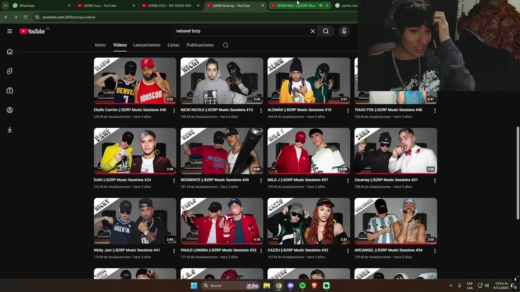Go back in the browser
Viewport: 520px width, 292px height.
pyautogui.click(x=6, y=17)
